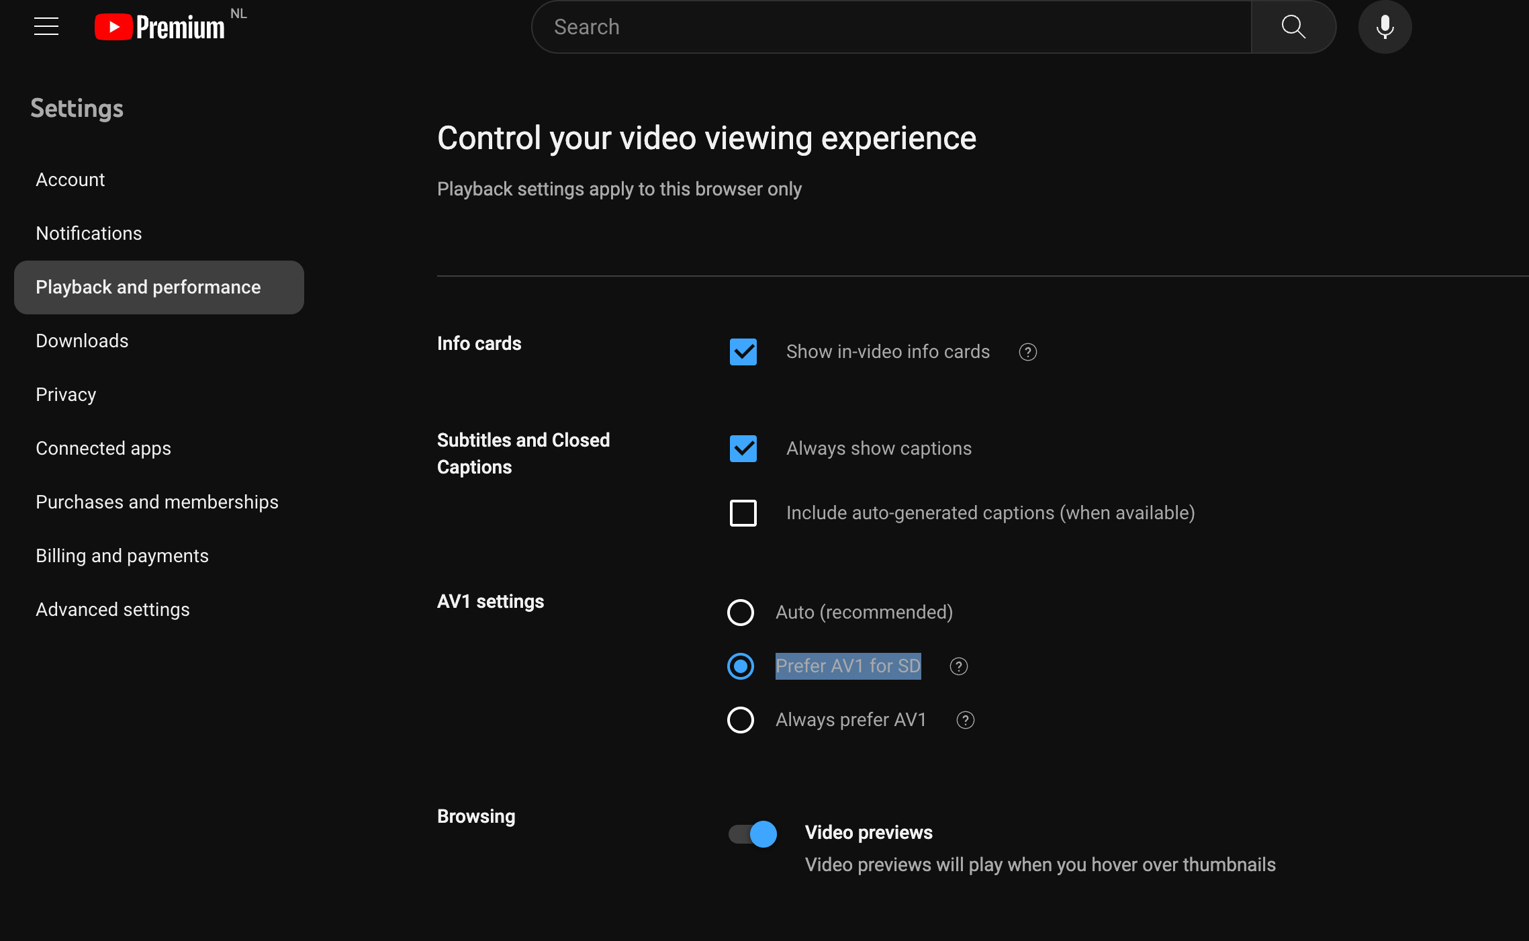
Task: Open Billing and payments section
Action: click(x=122, y=556)
